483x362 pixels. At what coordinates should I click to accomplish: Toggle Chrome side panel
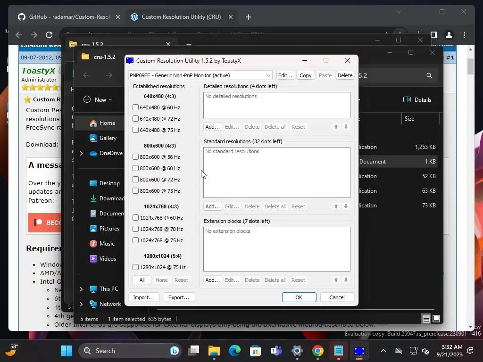click(x=434, y=35)
